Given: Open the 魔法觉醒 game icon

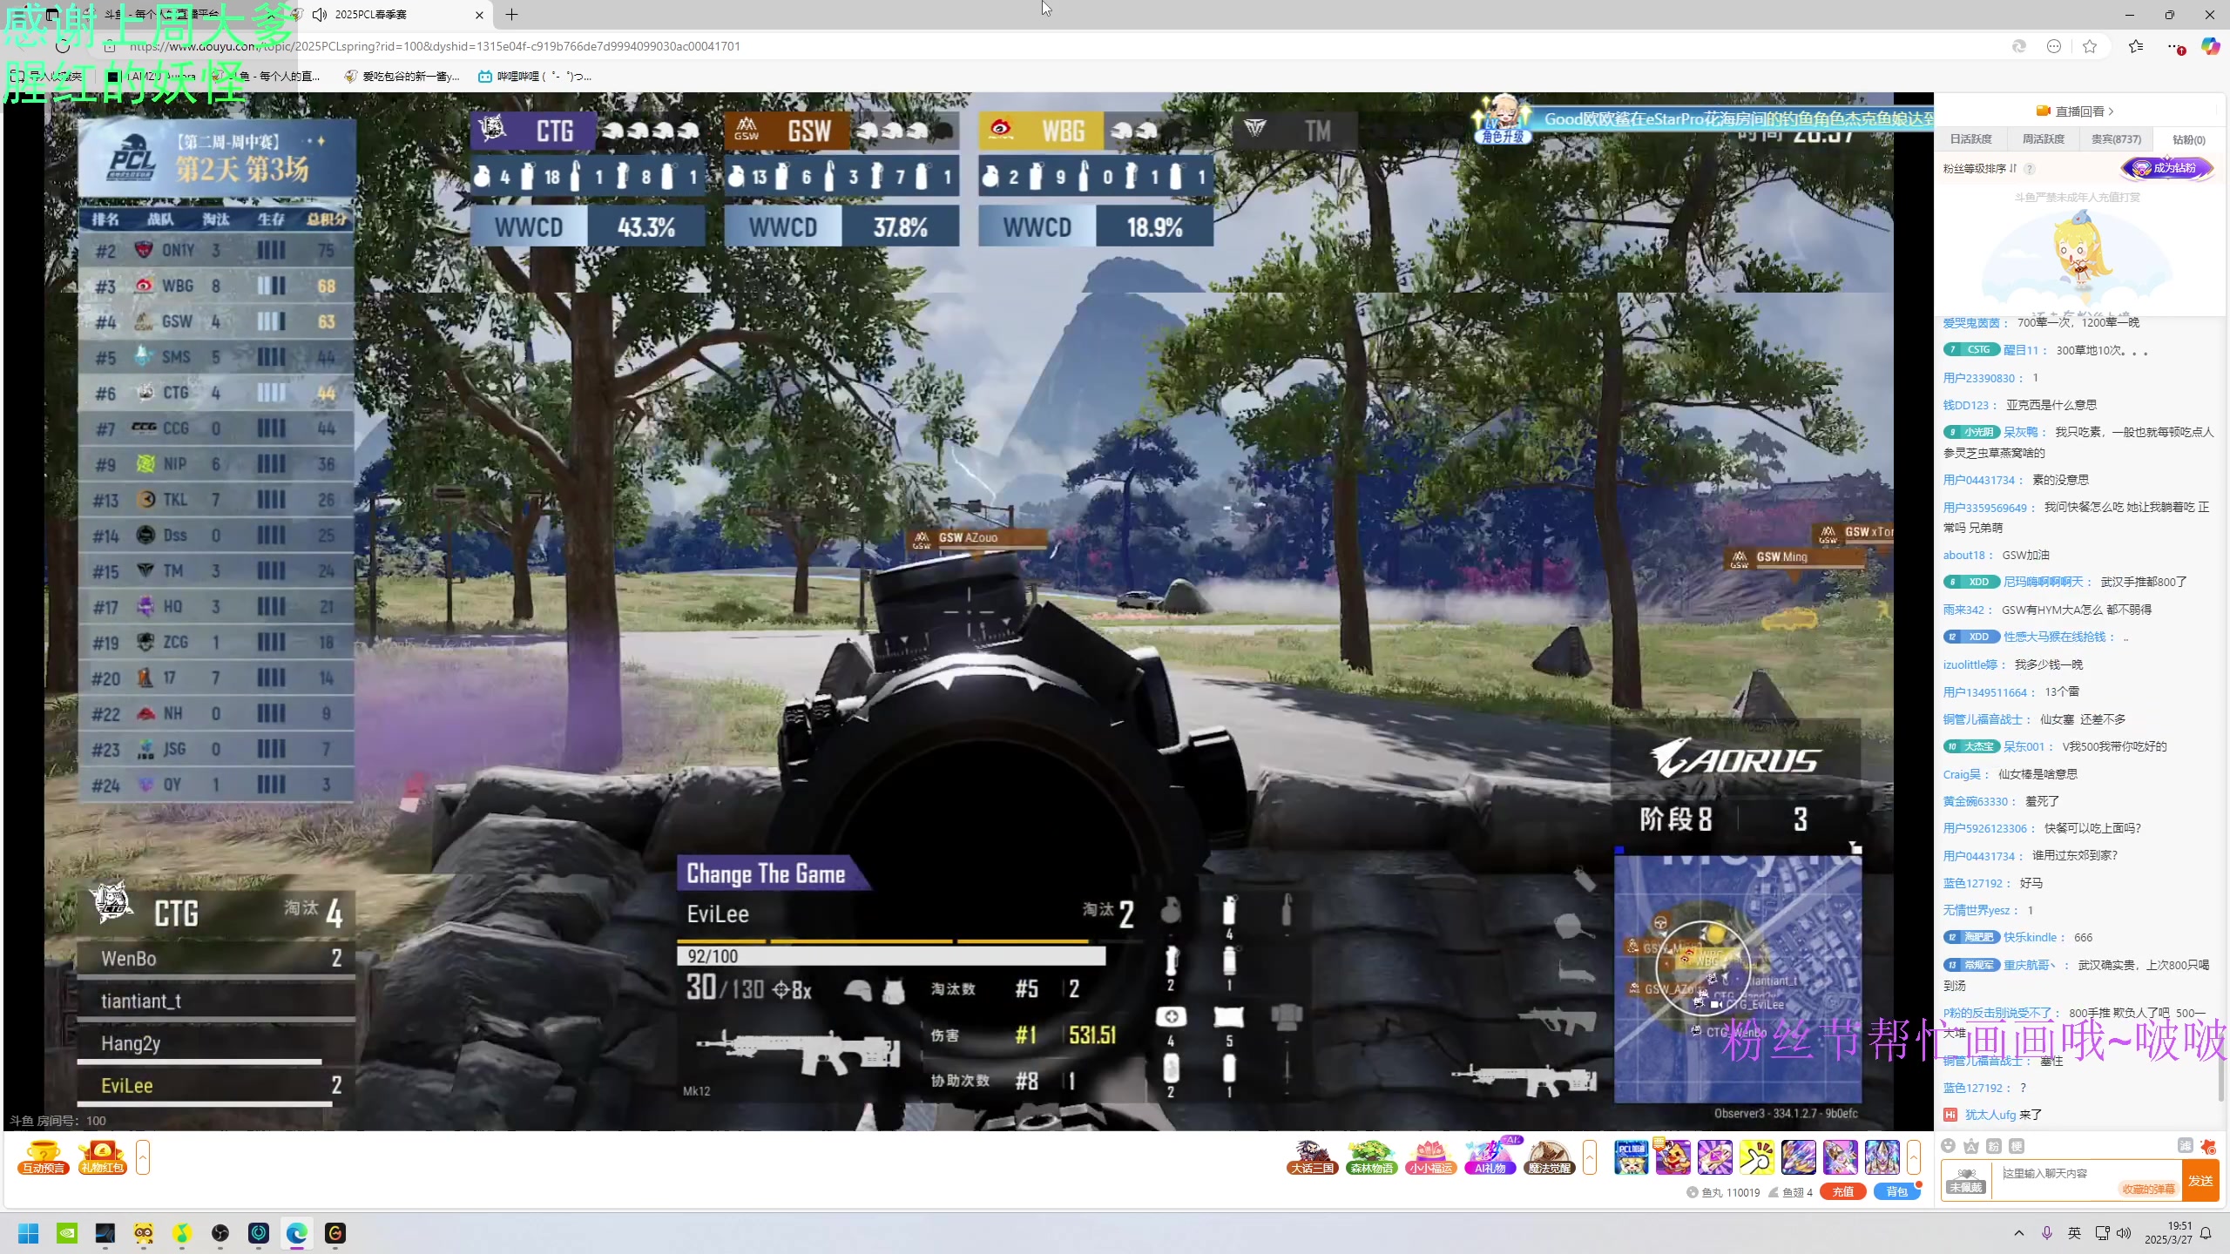Looking at the screenshot, I should 1550,1157.
